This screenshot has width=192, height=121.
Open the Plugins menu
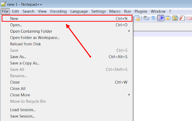tap(141, 11)
